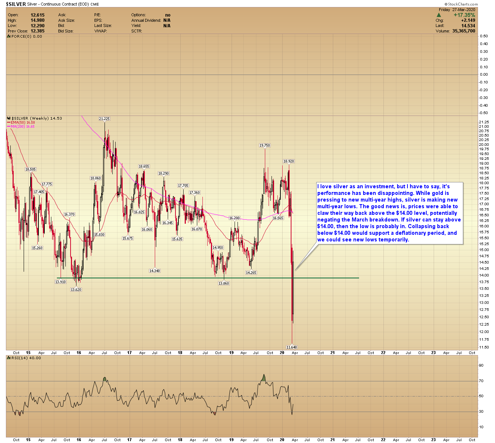Click the 19.750 high price label
This screenshot has height=443, width=495.
pyautogui.click(x=265, y=145)
